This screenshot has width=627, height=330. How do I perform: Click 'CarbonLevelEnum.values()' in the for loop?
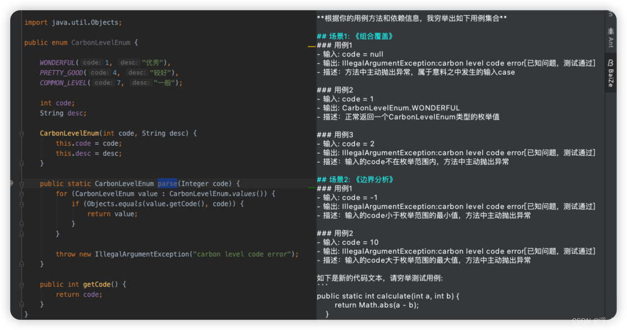[x=218, y=194]
